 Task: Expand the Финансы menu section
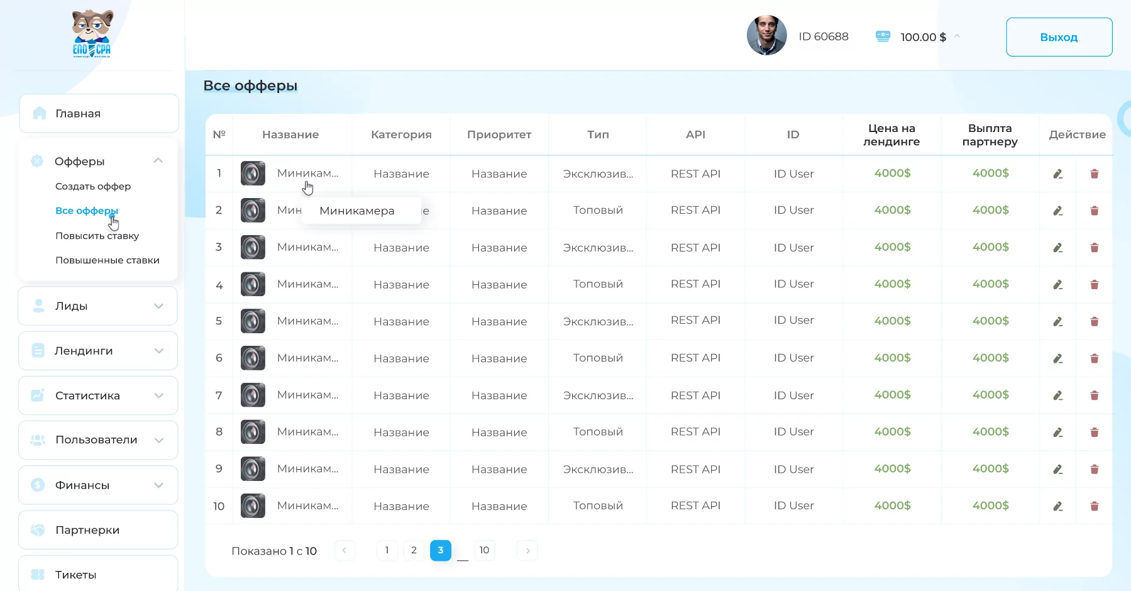pos(158,485)
